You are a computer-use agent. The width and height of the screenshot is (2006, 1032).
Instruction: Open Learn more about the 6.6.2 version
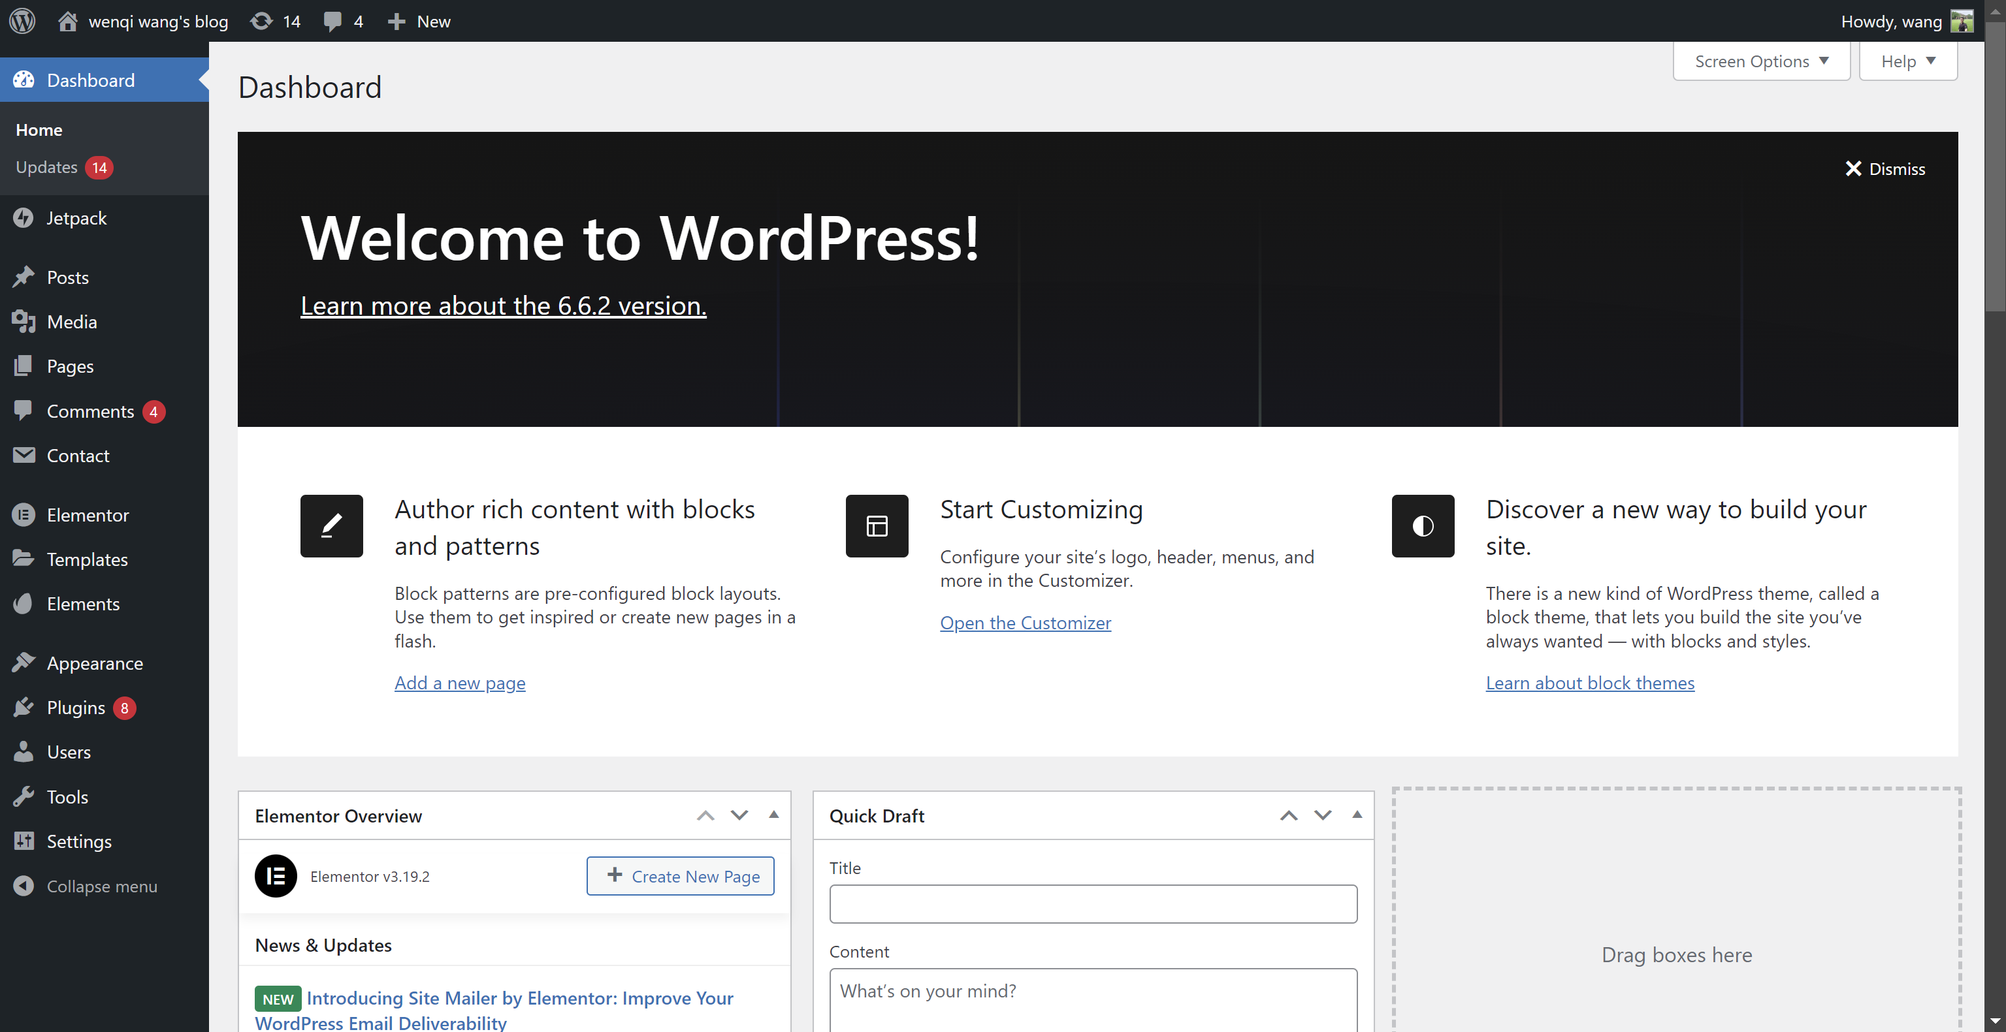(503, 305)
